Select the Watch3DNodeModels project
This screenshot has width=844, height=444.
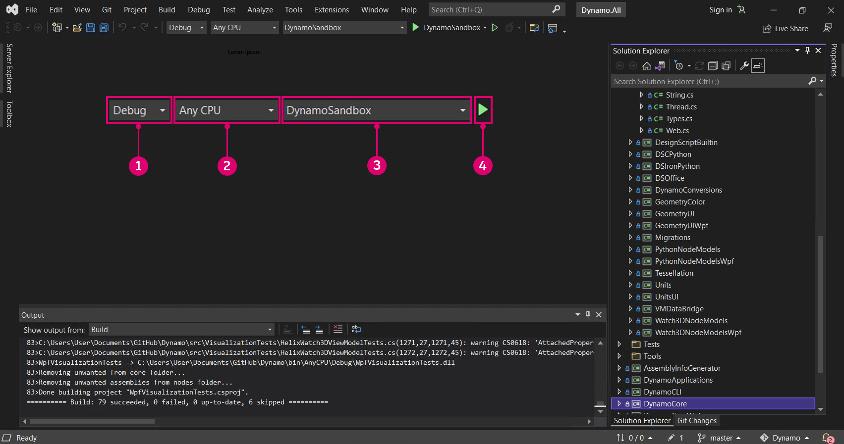click(x=691, y=321)
